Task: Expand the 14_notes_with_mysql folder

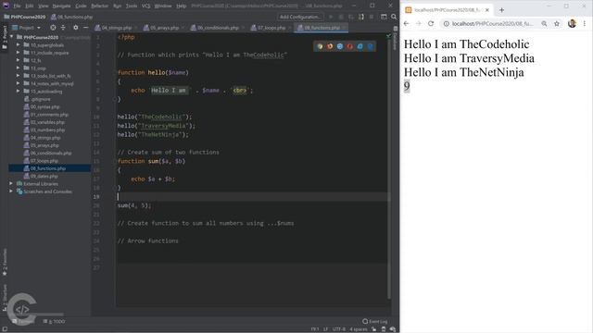Action: tap(19, 83)
